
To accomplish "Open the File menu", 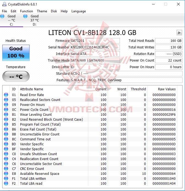I will pyautogui.click(x=4, y=11).
